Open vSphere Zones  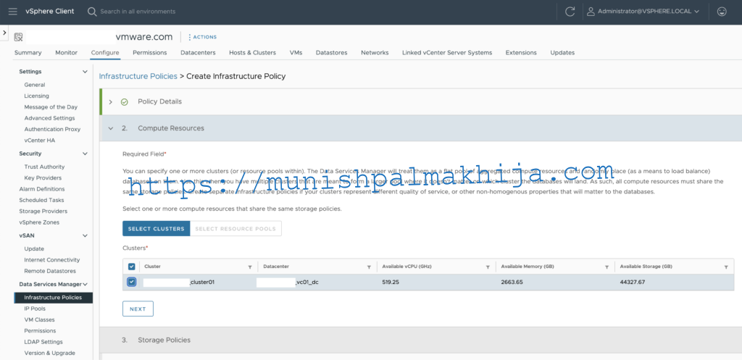39,222
